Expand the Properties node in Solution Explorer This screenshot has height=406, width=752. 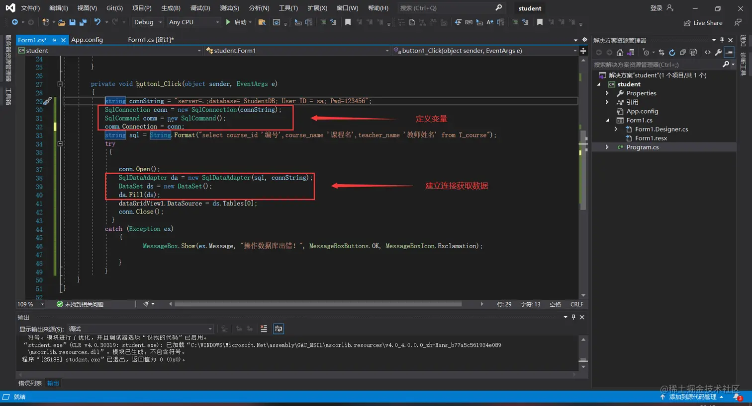[x=607, y=93]
